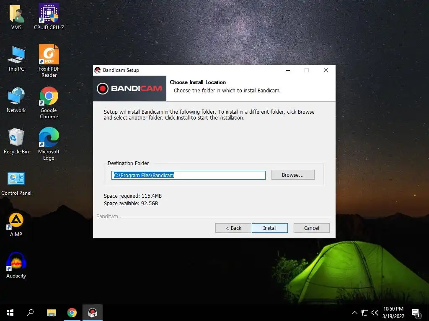Close the Bandicam Setup window
This screenshot has height=321, width=429.
click(x=326, y=70)
